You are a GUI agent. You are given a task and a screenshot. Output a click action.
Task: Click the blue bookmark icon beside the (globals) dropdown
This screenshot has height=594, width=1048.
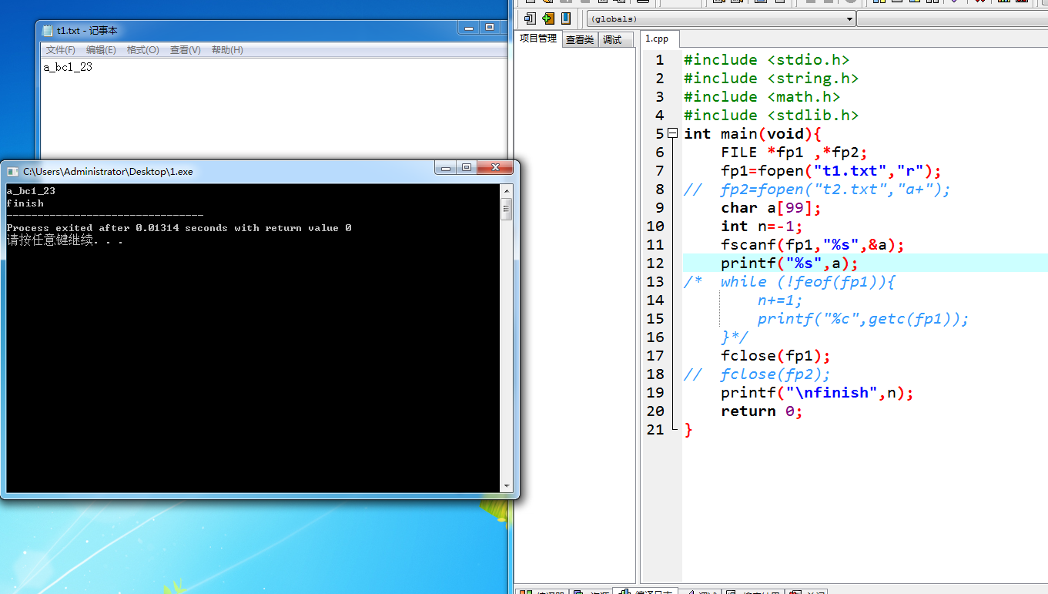[566, 18]
